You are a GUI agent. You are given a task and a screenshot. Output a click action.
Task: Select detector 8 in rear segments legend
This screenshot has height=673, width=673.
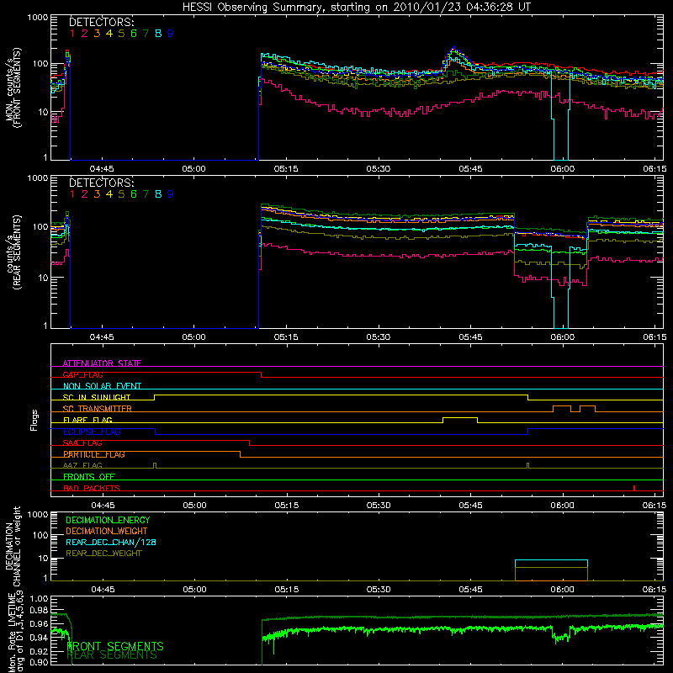[x=158, y=194]
